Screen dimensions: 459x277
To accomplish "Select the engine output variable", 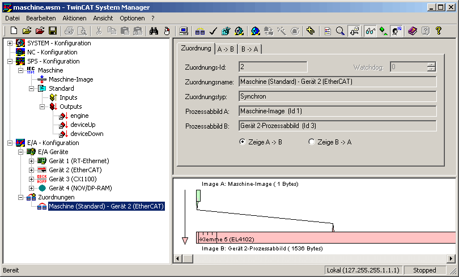I will (x=79, y=116).
